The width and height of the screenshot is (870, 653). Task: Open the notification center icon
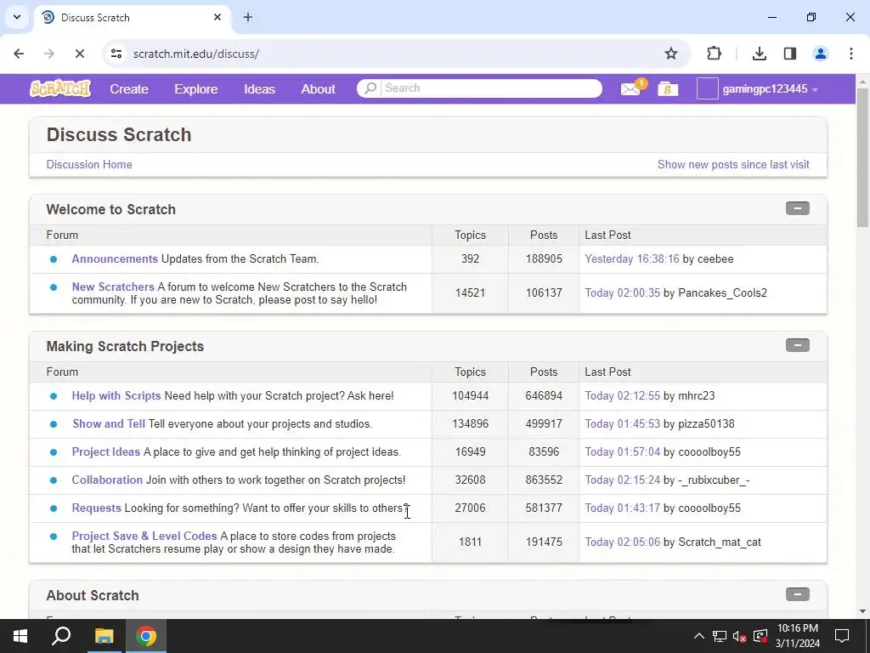click(842, 636)
